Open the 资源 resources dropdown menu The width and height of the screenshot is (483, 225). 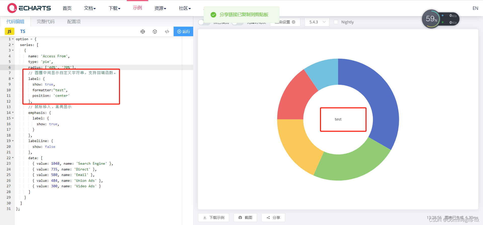160,8
